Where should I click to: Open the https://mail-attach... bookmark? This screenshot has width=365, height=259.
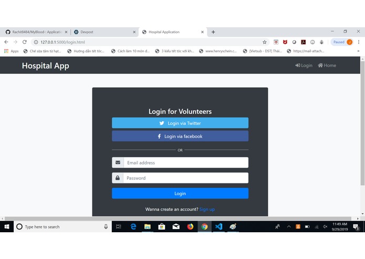(306, 51)
